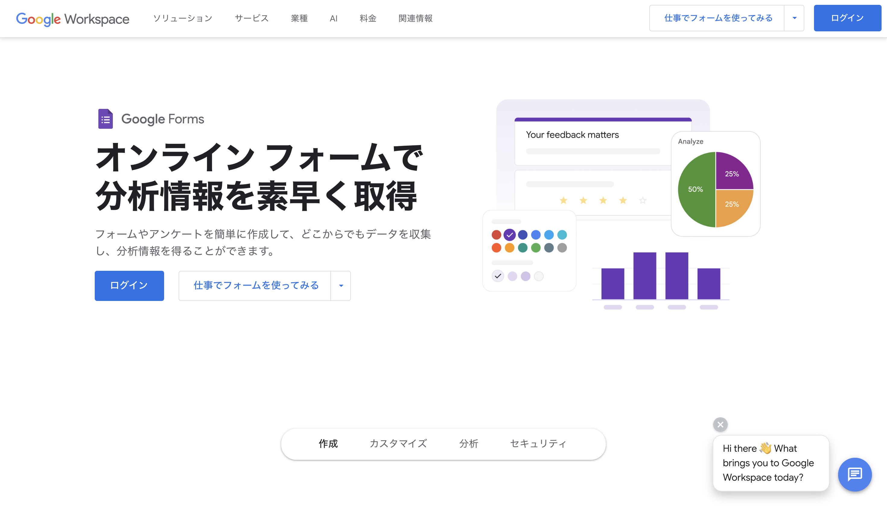Viewport: 887px width, 506px height.
Task: Go to 料金 pricing page
Action: (368, 18)
